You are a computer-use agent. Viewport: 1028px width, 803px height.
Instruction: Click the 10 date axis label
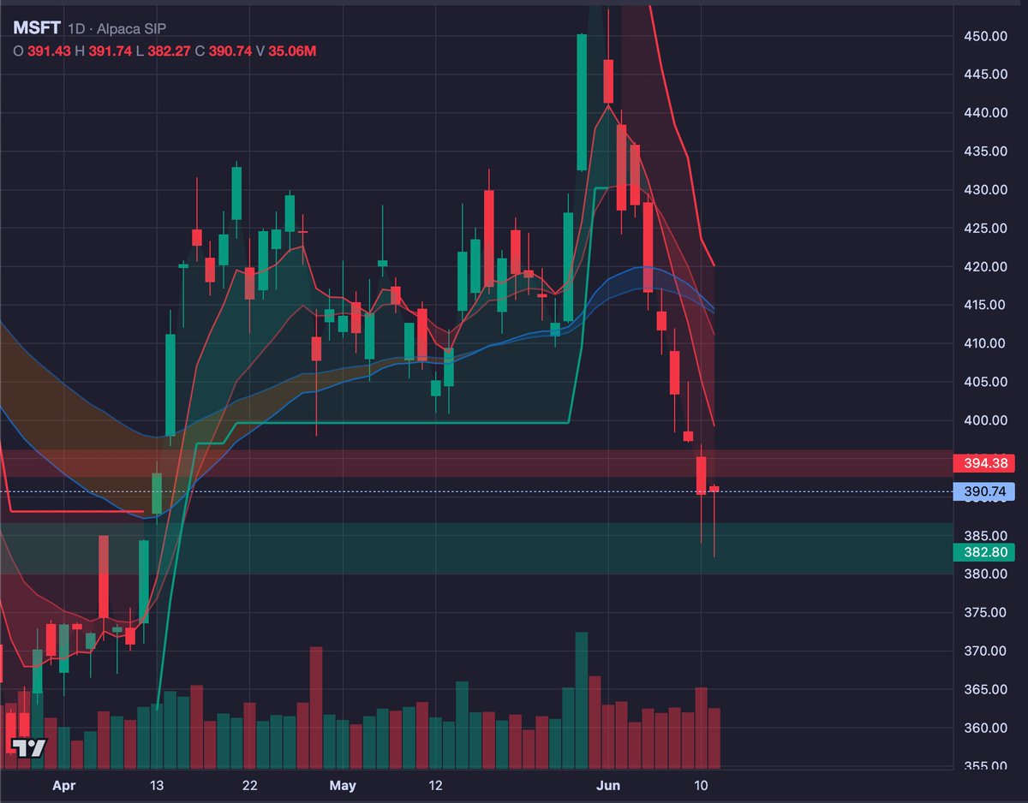coord(701,785)
